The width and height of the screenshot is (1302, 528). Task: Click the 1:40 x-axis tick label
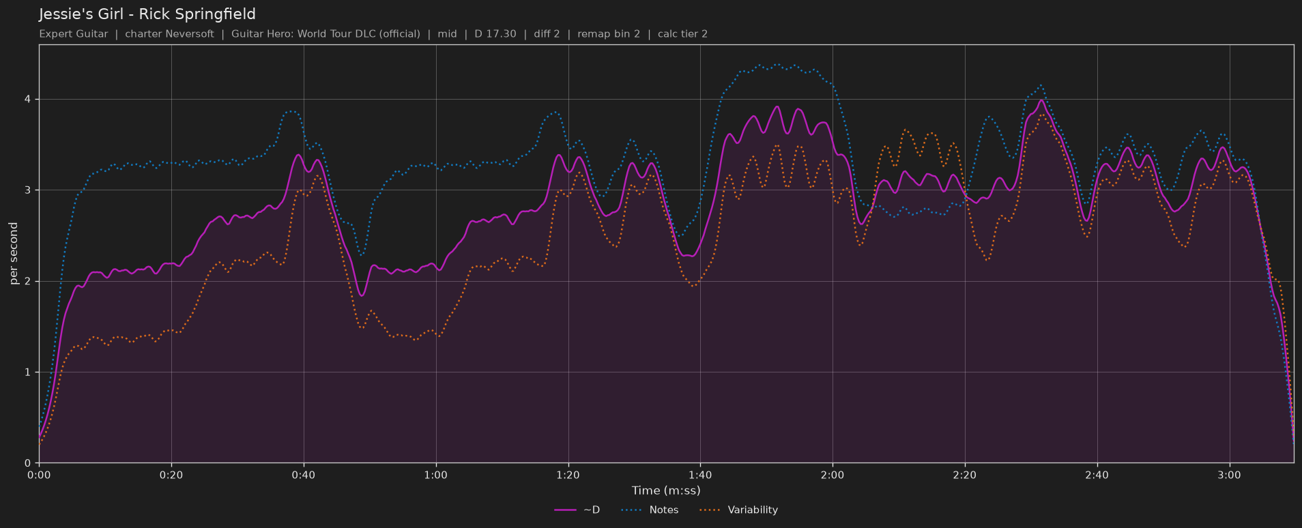tap(700, 475)
